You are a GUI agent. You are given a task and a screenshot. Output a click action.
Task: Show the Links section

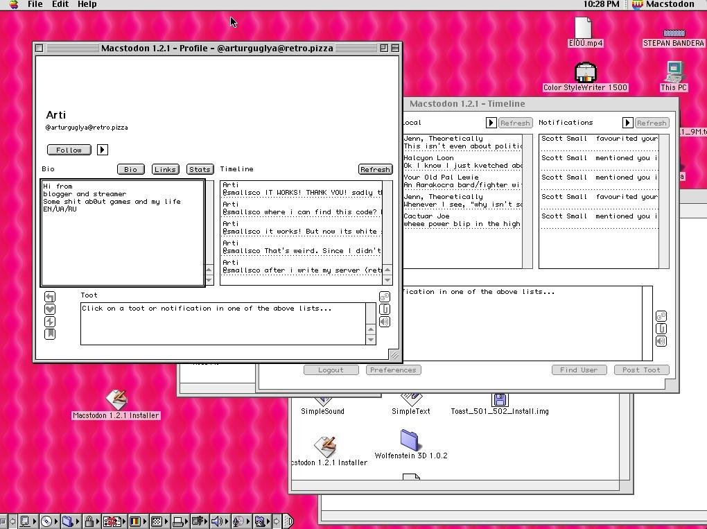click(x=165, y=169)
